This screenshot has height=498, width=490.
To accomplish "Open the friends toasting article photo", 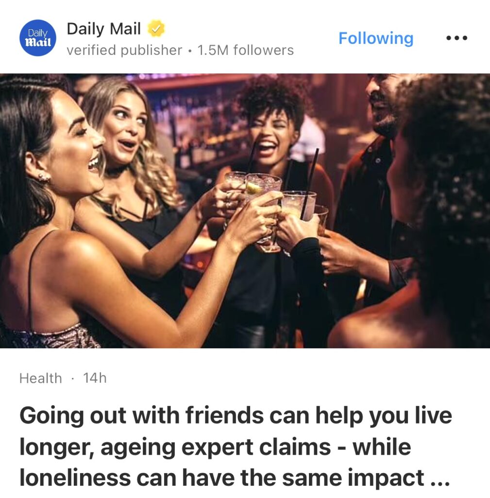I will point(245,211).
